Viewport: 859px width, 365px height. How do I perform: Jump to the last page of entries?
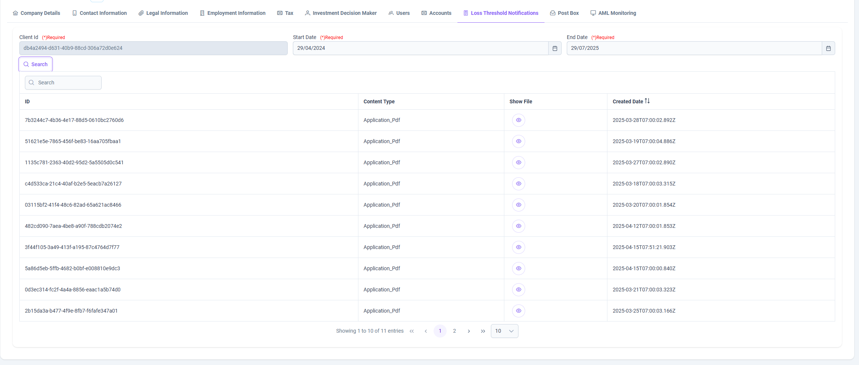tap(483, 331)
